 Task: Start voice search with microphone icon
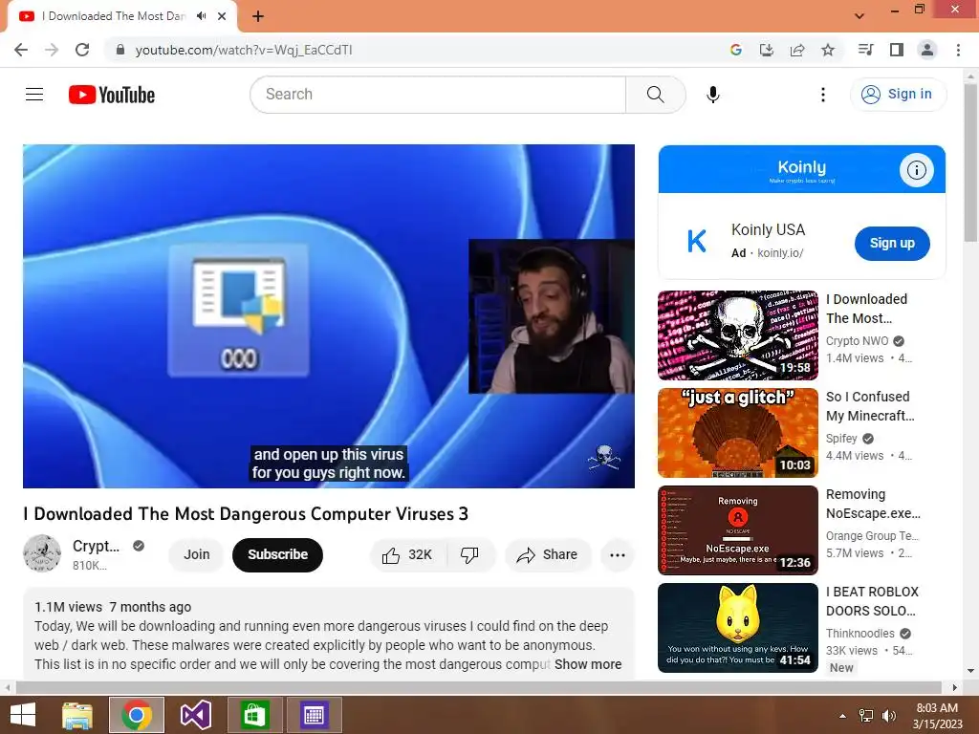coord(712,95)
